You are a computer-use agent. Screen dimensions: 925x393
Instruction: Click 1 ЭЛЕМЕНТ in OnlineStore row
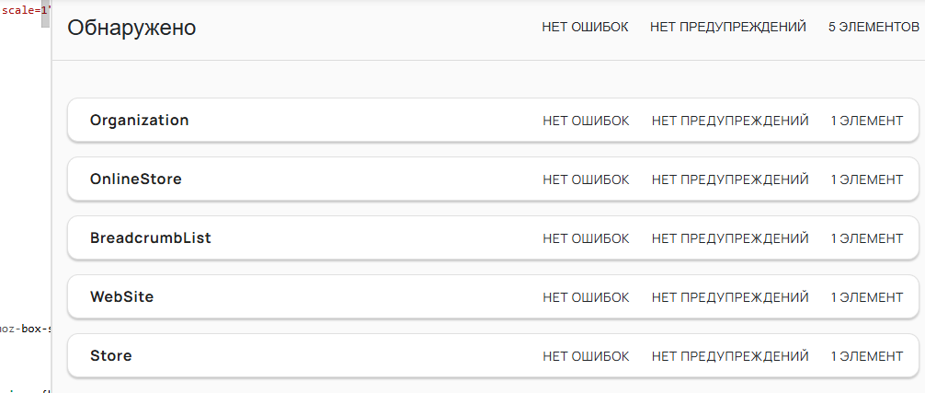[x=866, y=180]
